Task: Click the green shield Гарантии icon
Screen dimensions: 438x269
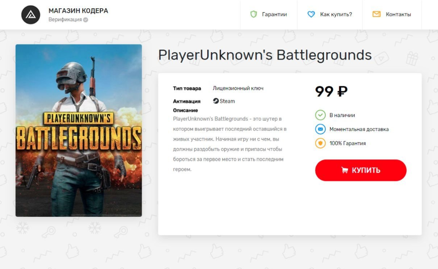Action: coord(254,14)
